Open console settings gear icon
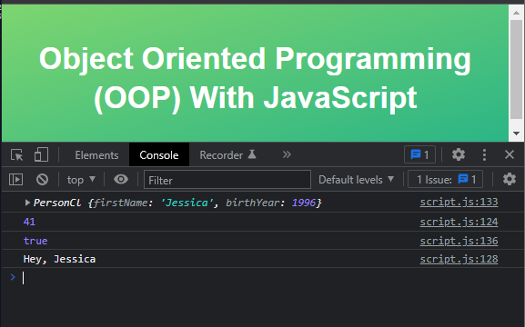 (510, 179)
